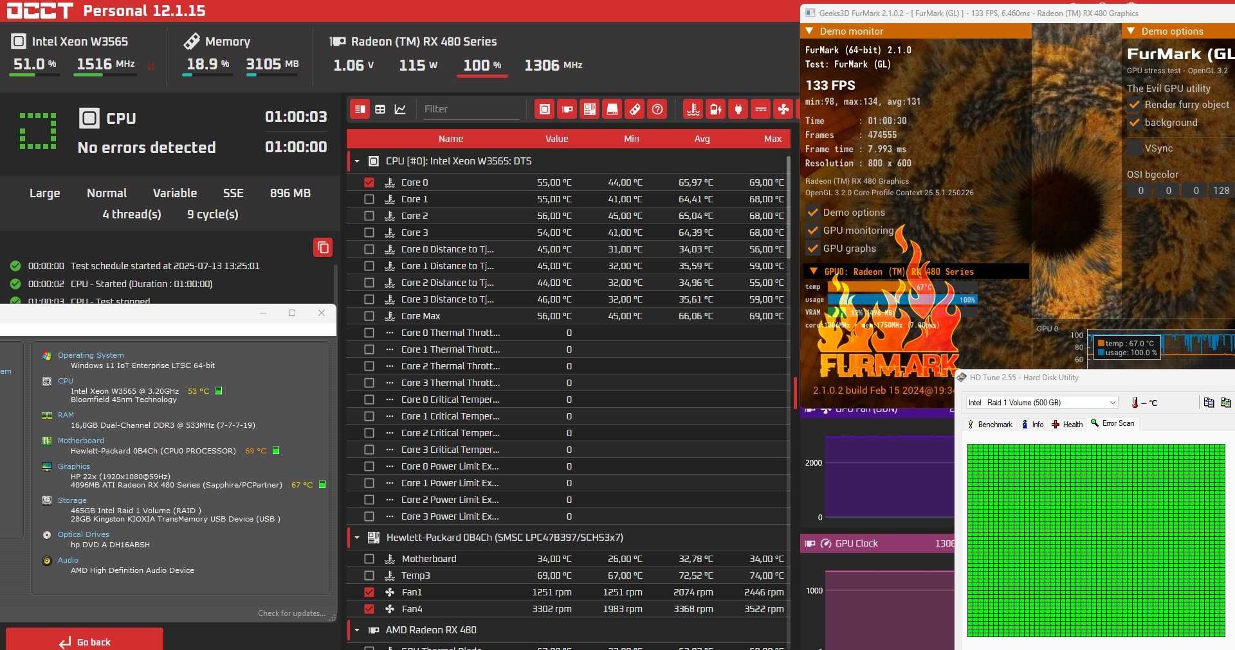Screen dimensions: 1235x650
Task: Toggle the FurMark background checkbox
Action: [x=1134, y=123]
